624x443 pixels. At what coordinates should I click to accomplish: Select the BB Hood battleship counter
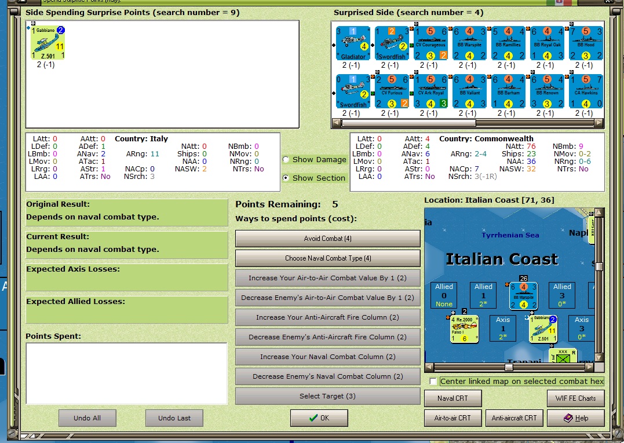click(586, 43)
